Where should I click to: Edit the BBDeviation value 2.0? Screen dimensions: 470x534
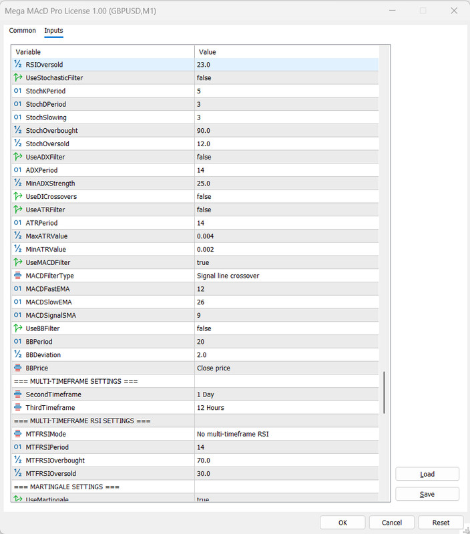pos(286,355)
